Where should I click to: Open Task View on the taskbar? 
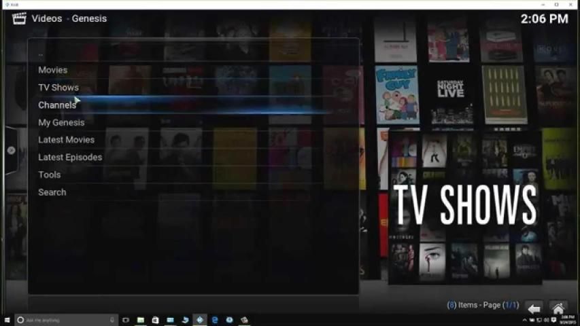(x=126, y=320)
